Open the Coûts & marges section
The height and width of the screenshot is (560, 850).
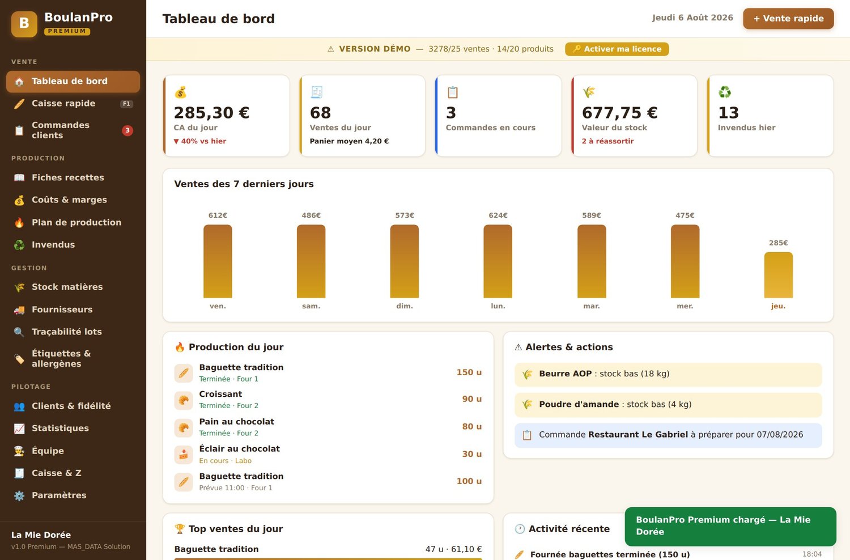point(73,200)
